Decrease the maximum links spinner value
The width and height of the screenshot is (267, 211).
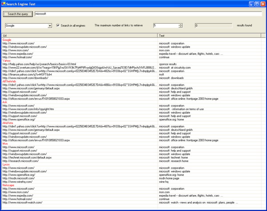point(180,27)
